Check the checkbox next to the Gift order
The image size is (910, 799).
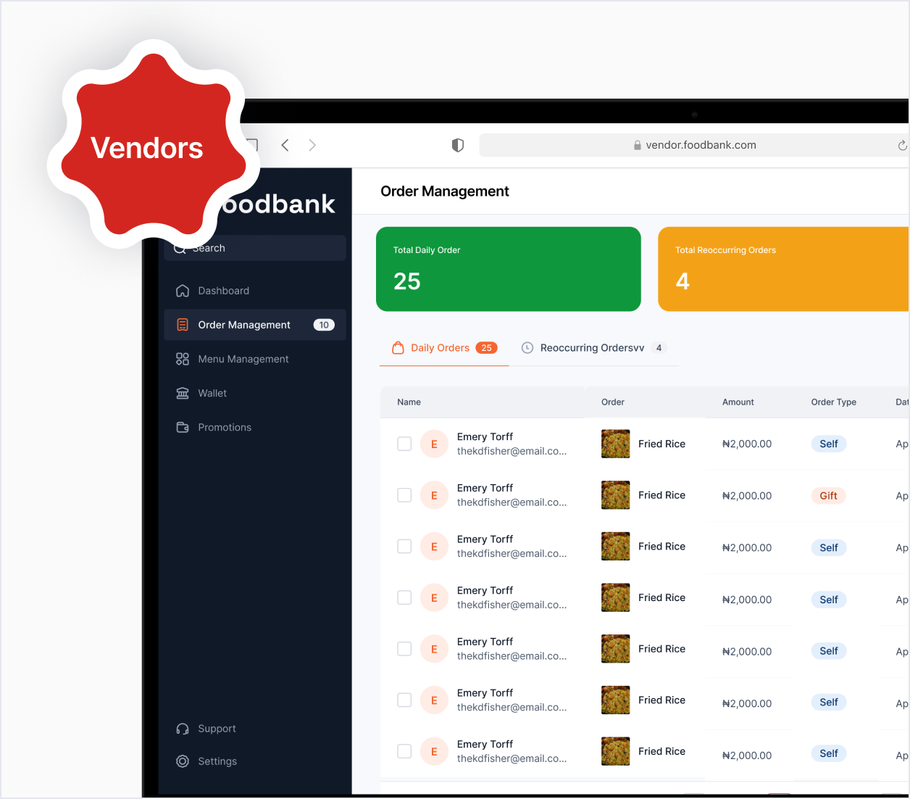tap(404, 494)
